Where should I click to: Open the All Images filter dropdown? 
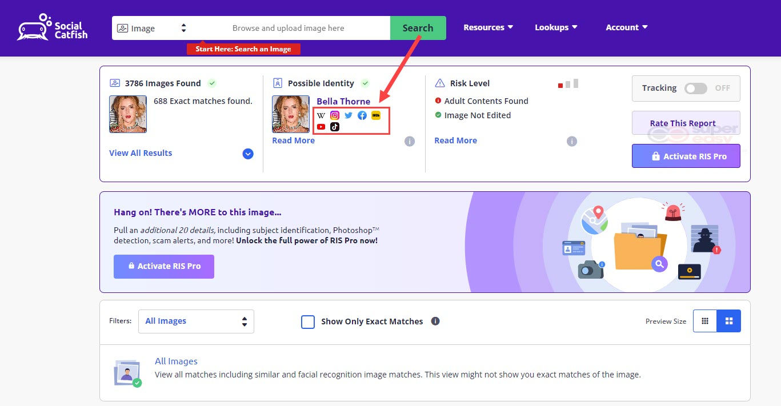(x=196, y=321)
